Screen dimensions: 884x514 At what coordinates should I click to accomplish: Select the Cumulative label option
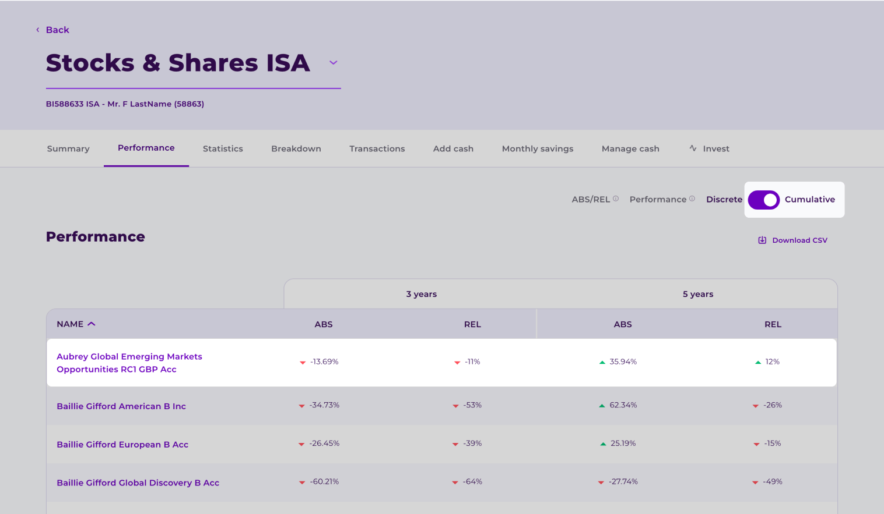coord(810,200)
